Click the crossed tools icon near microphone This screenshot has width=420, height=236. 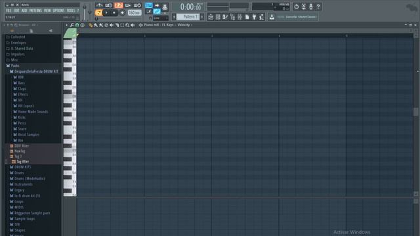(304, 7)
